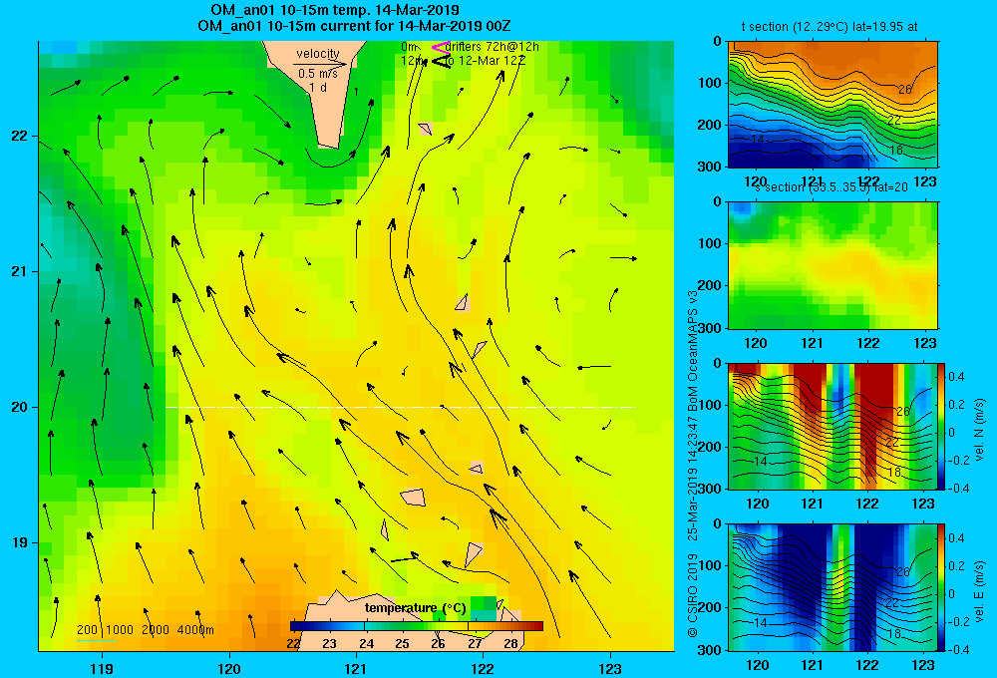Click the black 12m drifter marker
Viewport: 997px width, 678px height.
click(x=441, y=61)
